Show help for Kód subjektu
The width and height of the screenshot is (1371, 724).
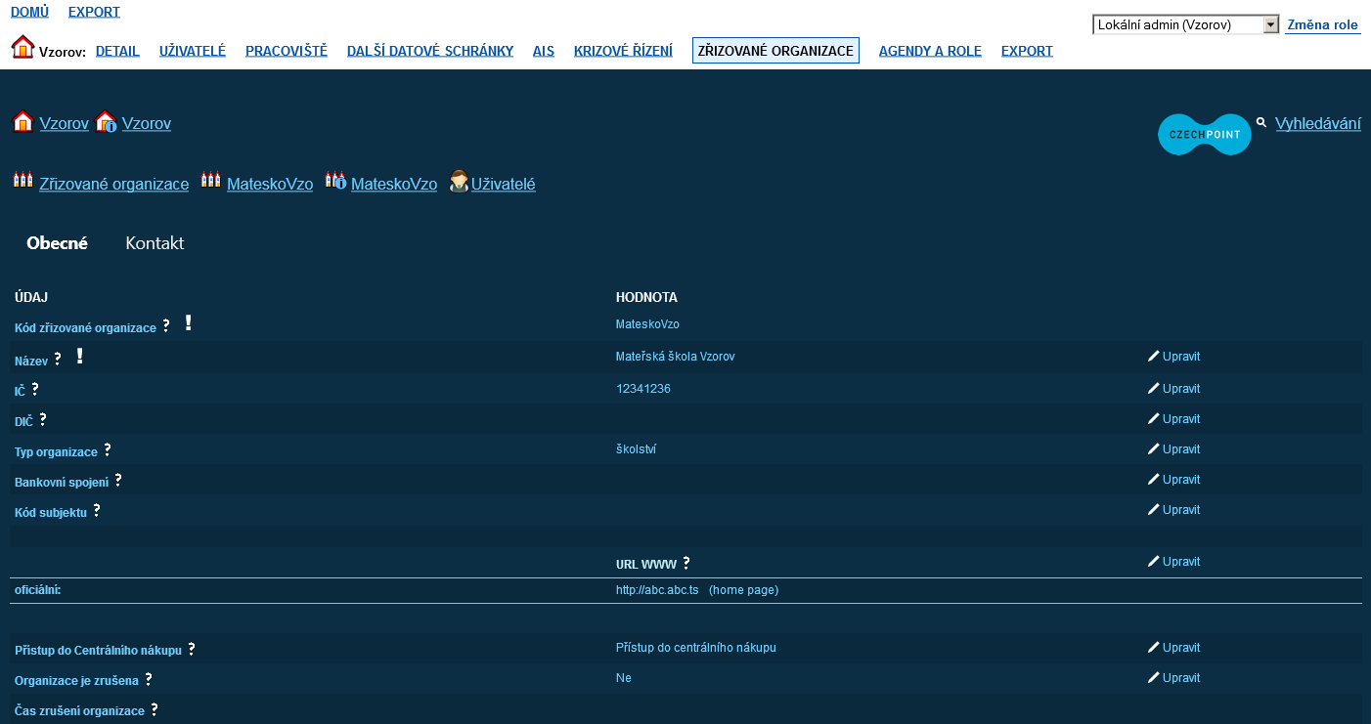click(97, 510)
